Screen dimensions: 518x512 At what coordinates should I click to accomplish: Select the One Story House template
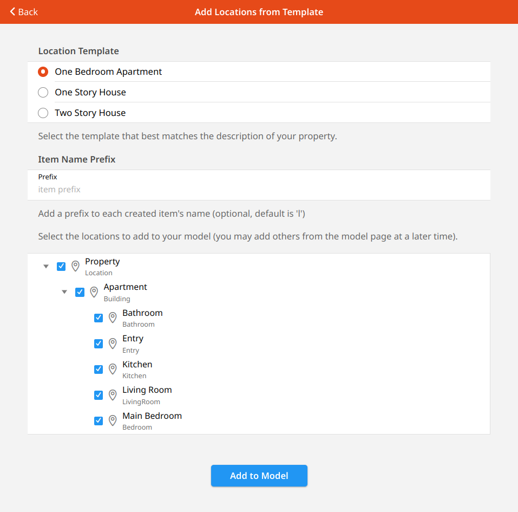tap(43, 93)
